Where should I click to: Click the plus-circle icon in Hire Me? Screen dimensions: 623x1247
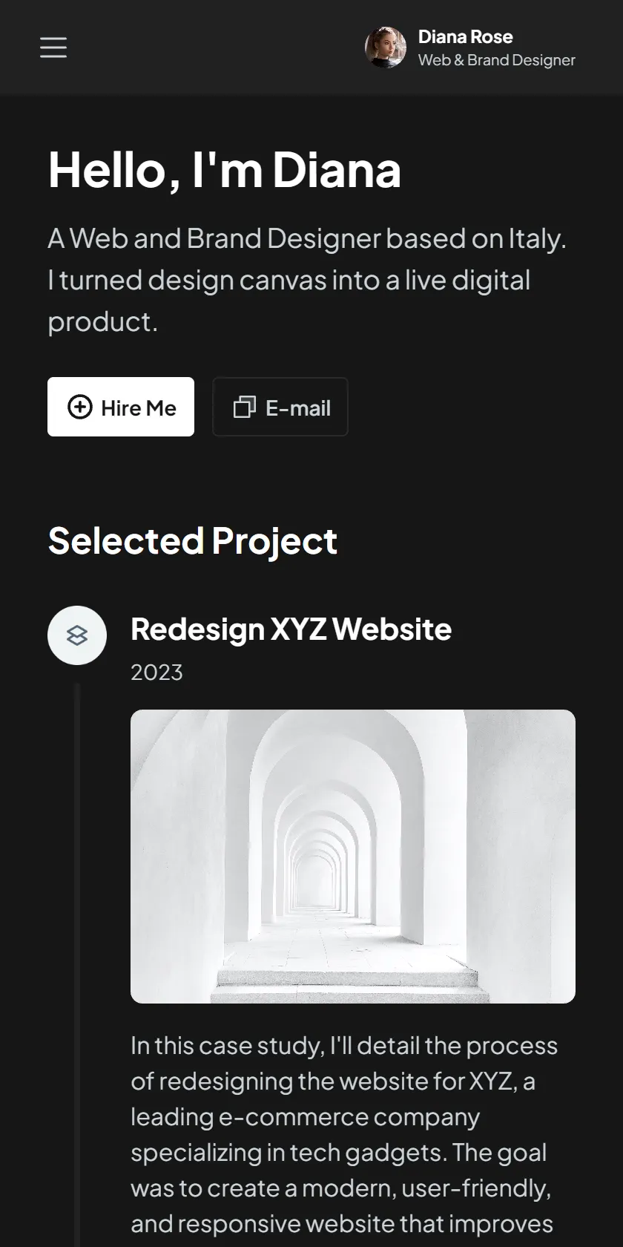click(80, 407)
